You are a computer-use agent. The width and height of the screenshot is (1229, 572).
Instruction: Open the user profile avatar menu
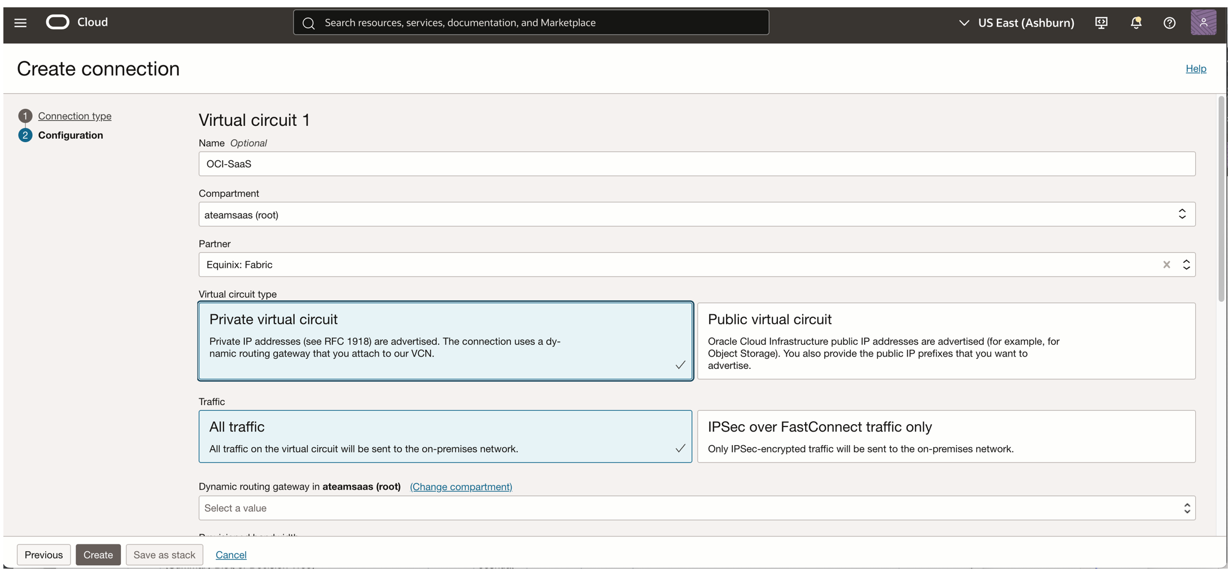[1203, 23]
